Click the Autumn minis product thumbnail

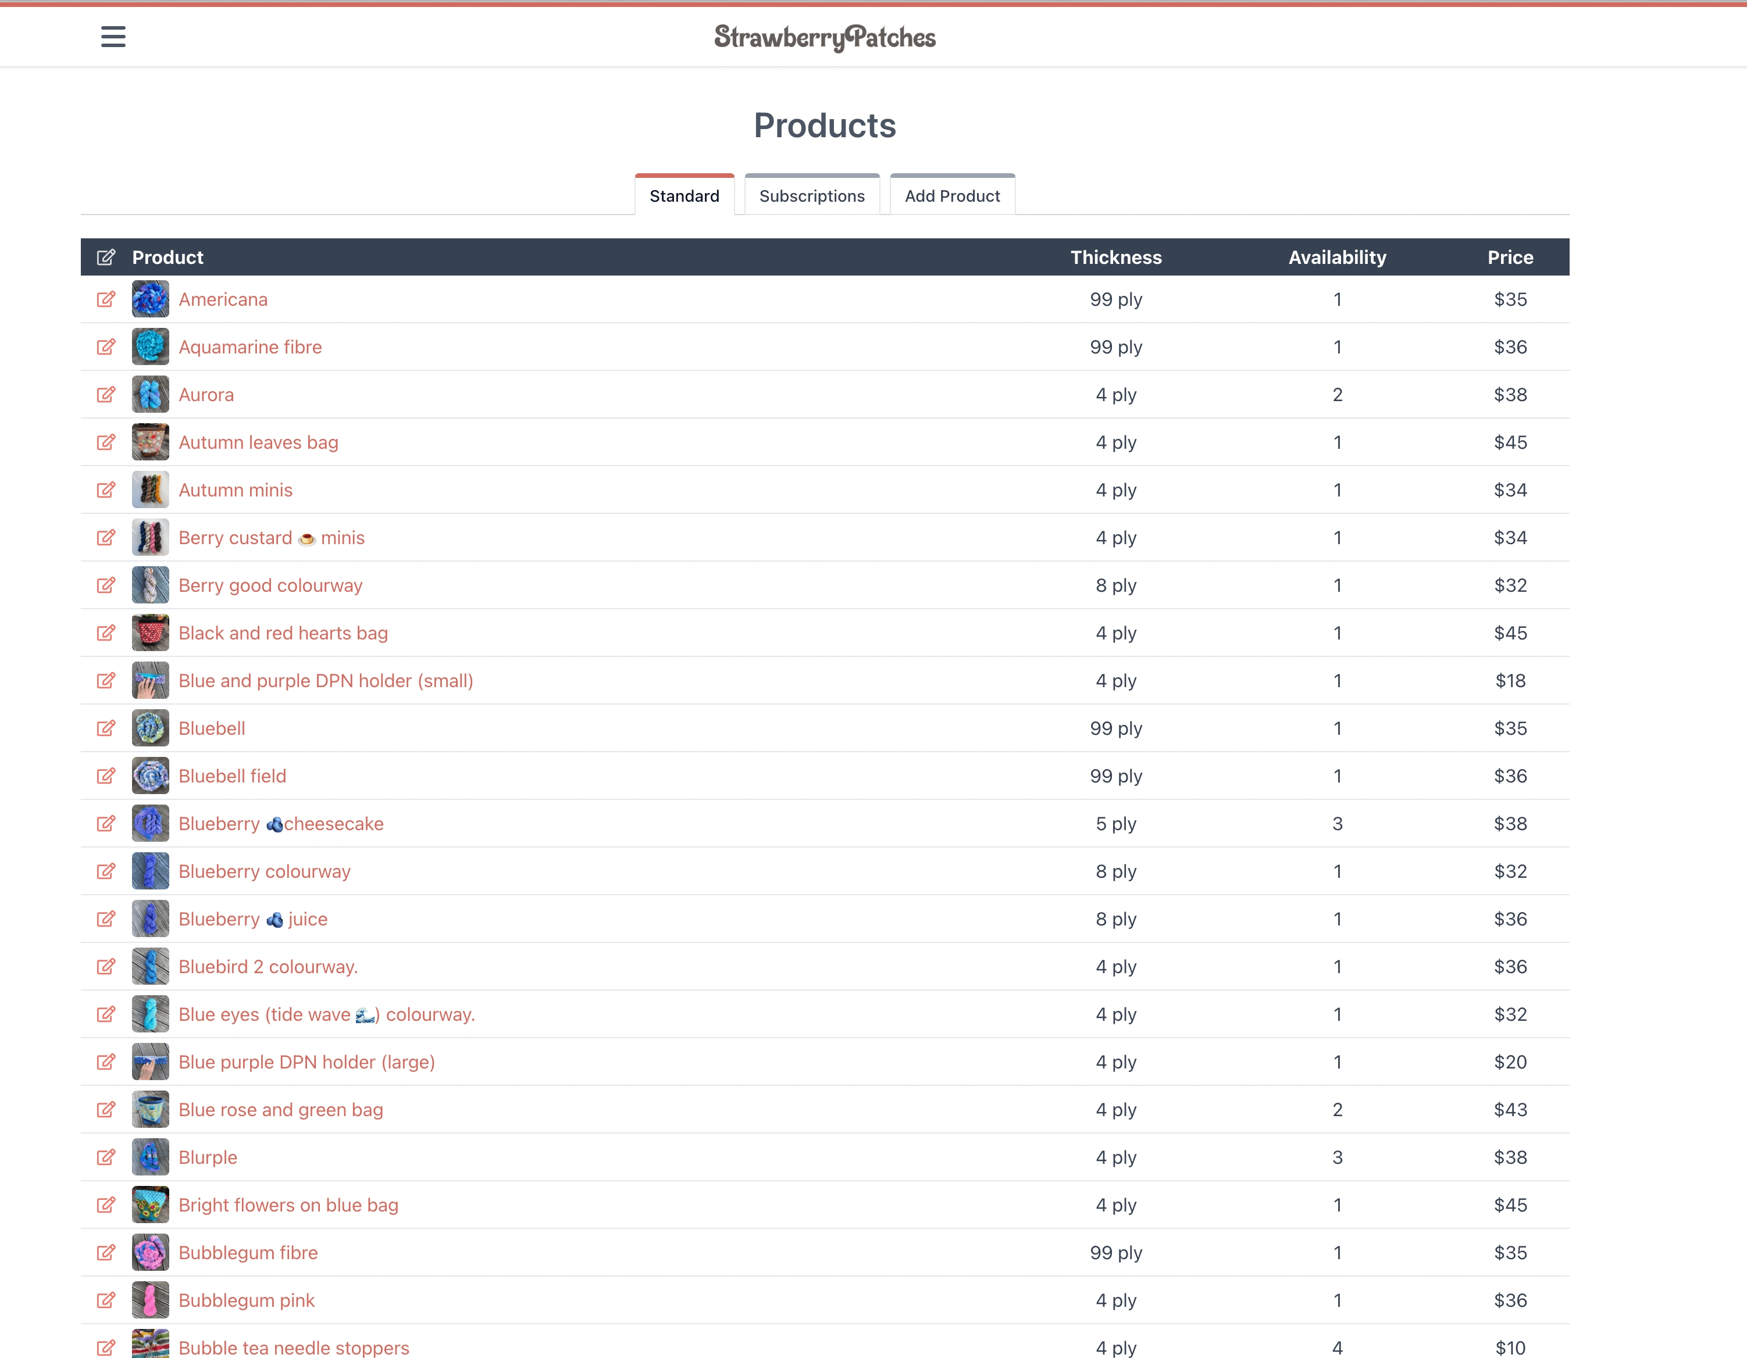(149, 489)
